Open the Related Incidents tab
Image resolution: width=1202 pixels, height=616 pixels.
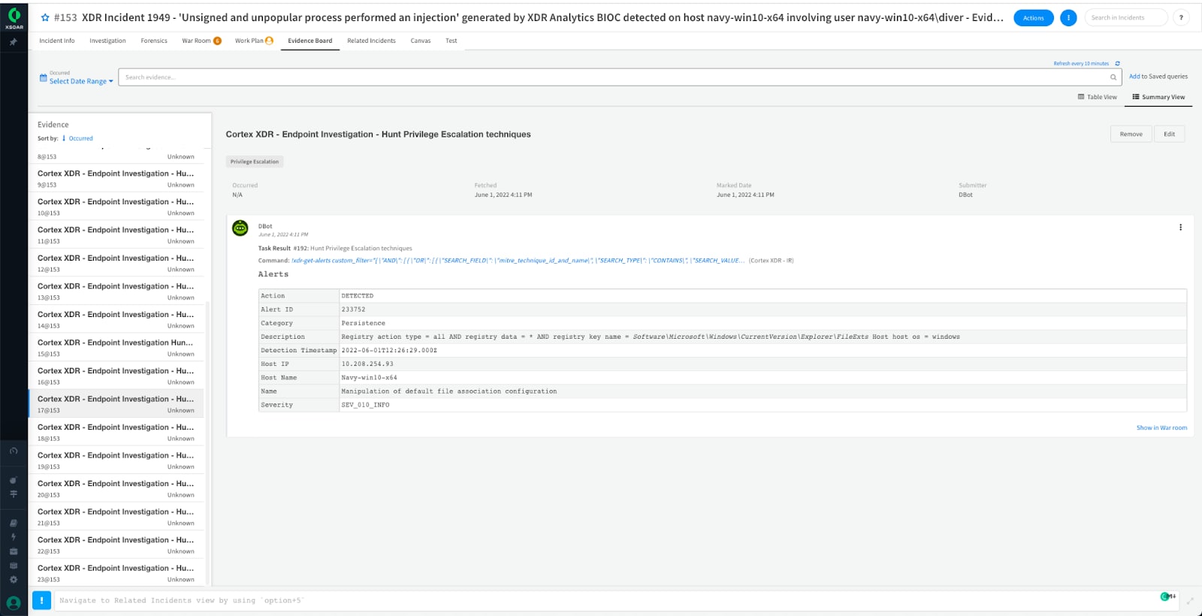pyautogui.click(x=371, y=41)
